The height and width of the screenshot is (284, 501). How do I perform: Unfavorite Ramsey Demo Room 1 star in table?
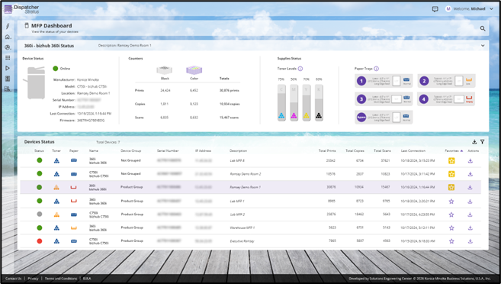(451, 187)
